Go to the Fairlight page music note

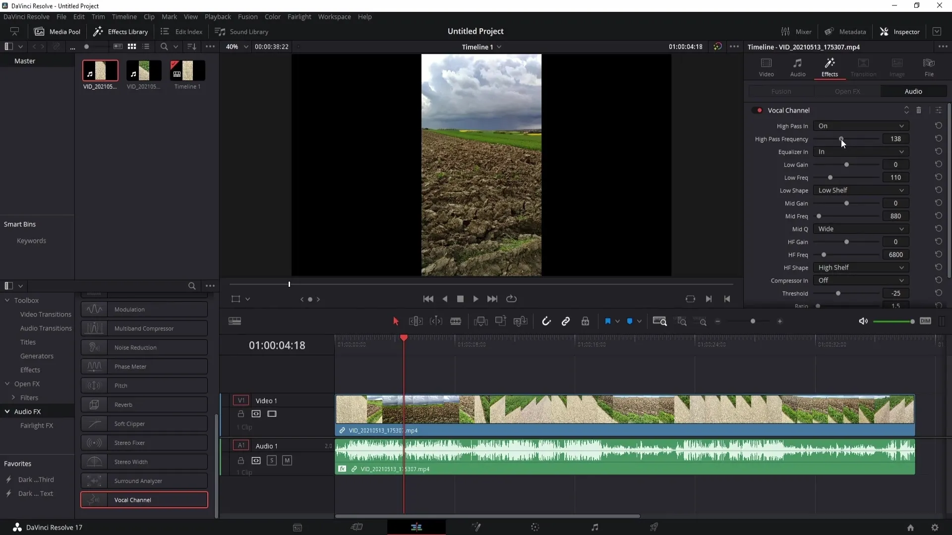[x=595, y=527]
